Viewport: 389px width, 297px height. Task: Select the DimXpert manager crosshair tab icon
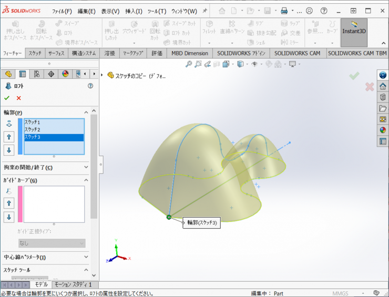pyautogui.click(x=51, y=74)
